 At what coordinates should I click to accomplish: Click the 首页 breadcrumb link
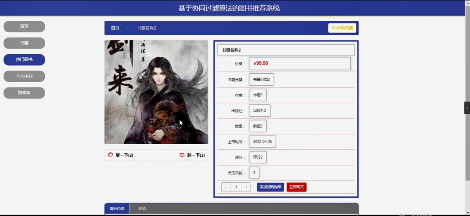115,28
